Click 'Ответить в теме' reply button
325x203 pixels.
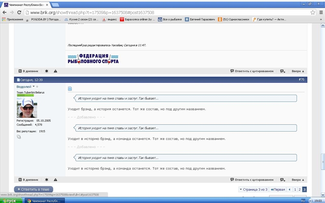click(33, 189)
